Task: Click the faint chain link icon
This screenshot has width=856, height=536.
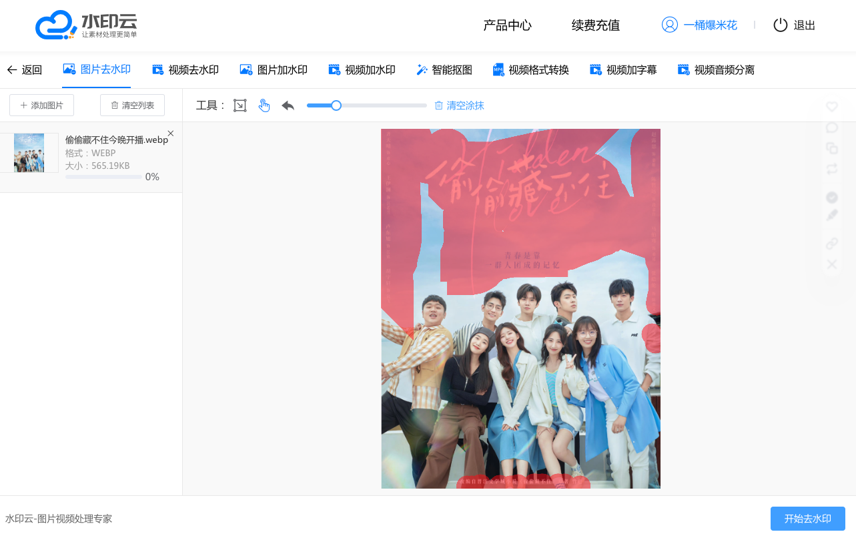Action: pyautogui.click(x=832, y=244)
